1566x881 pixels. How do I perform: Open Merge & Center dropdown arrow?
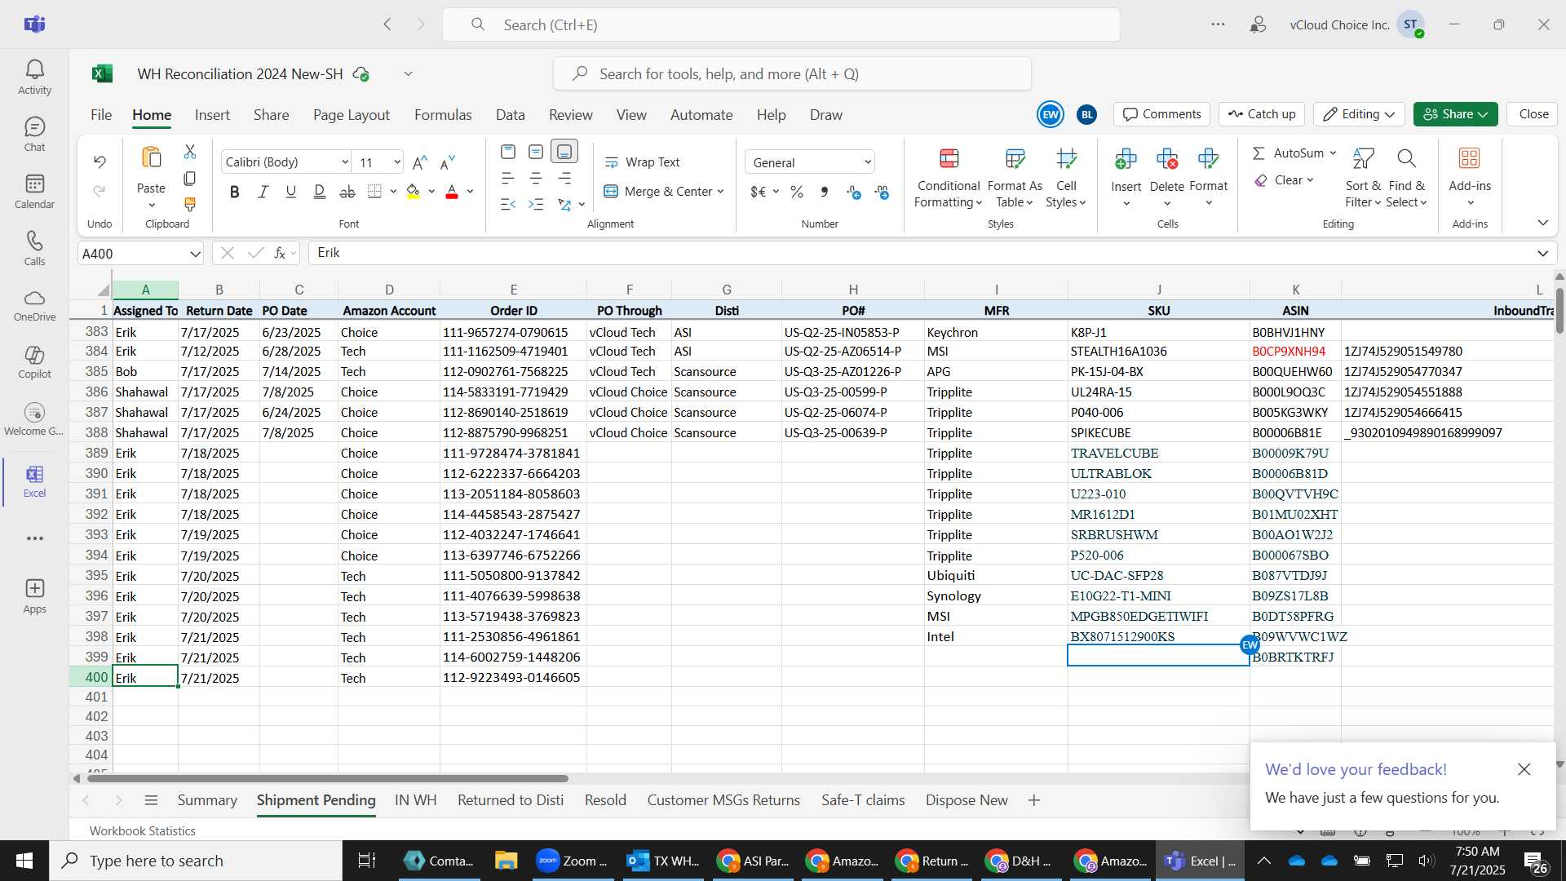(x=721, y=192)
